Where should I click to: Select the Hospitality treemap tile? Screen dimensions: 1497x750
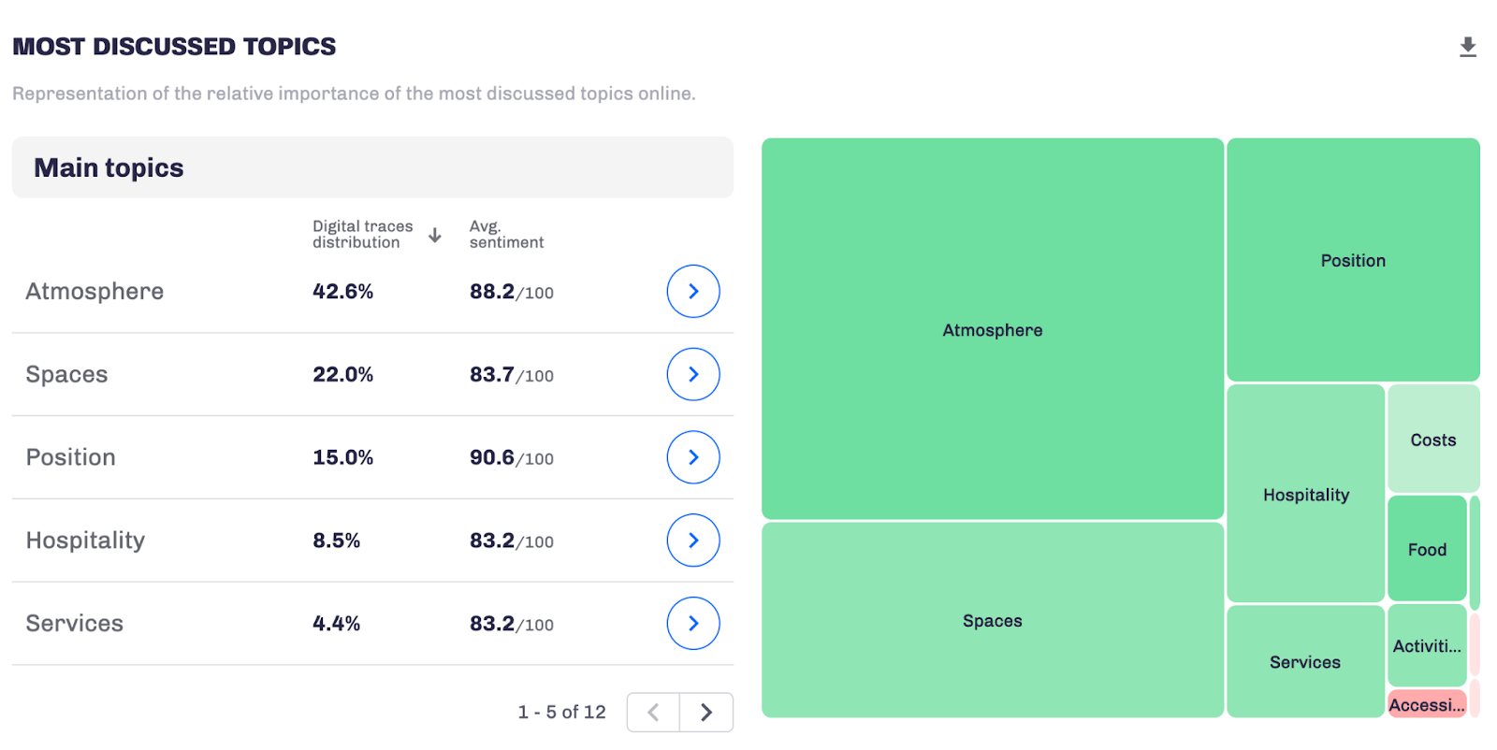tap(1305, 494)
